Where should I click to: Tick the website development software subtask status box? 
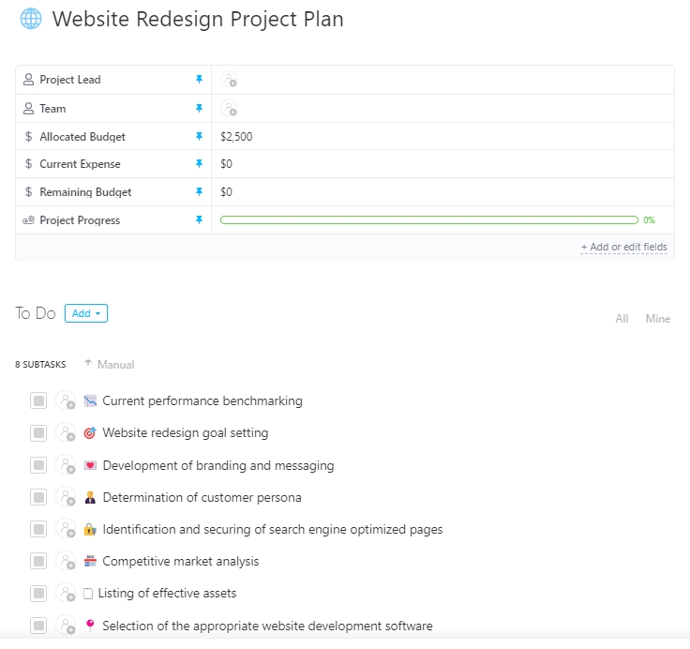click(38, 626)
